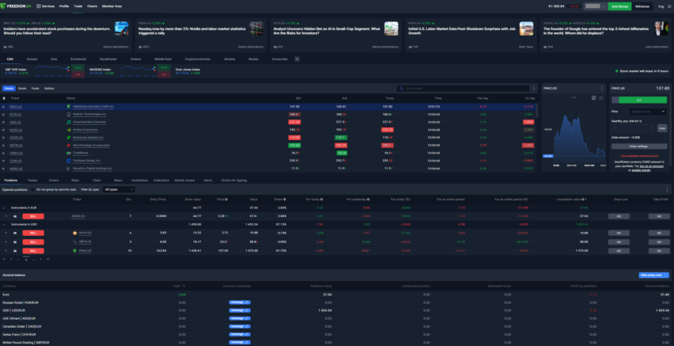Open the Filter by type dropdown
This screenshot has height=346, width=674.
[119, 189]
